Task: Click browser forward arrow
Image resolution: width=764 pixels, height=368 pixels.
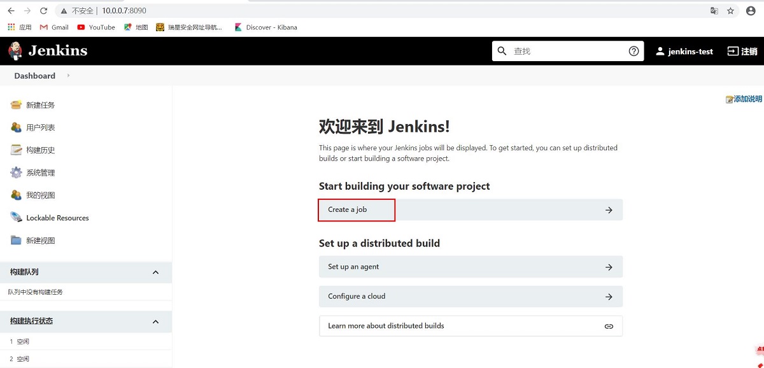Action: point(27,11)
